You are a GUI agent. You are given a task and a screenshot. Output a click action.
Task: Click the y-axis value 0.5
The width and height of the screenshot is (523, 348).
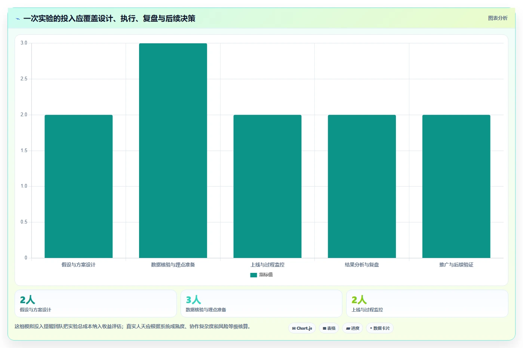pos(24,222)
